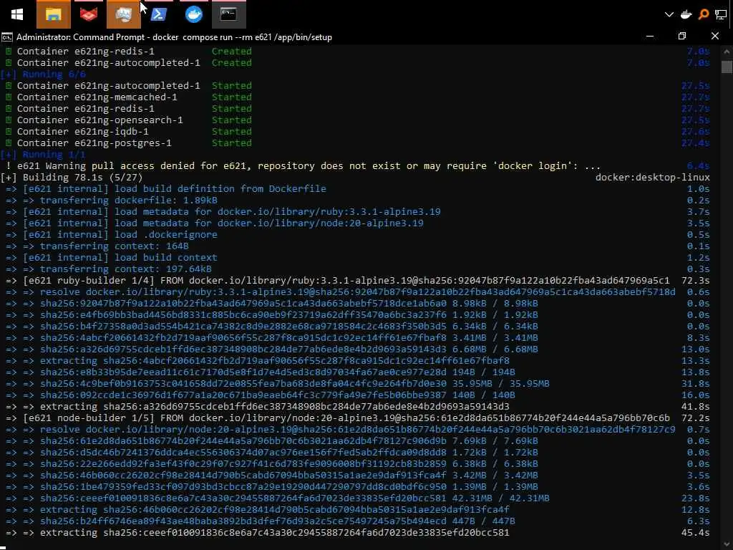The width and height of the screenshot is (733, 550).
Task: Click the 35.95MB sha256 layer line
Action: (x=358, y=384)
